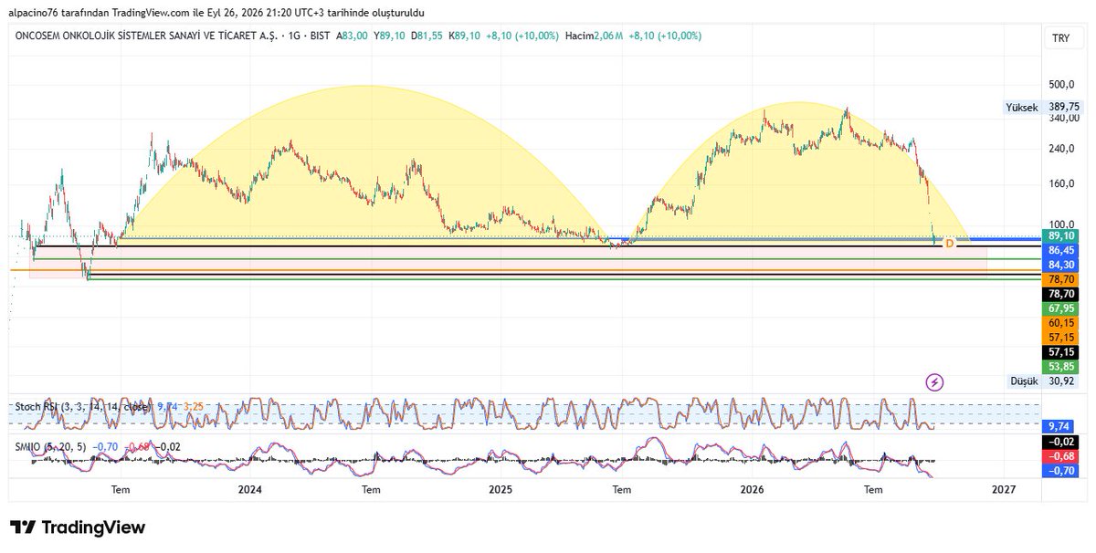Screen dimensions: 1096x553
Task: Click the green 89,10 current price label
Action: [x=1059, y=235]
